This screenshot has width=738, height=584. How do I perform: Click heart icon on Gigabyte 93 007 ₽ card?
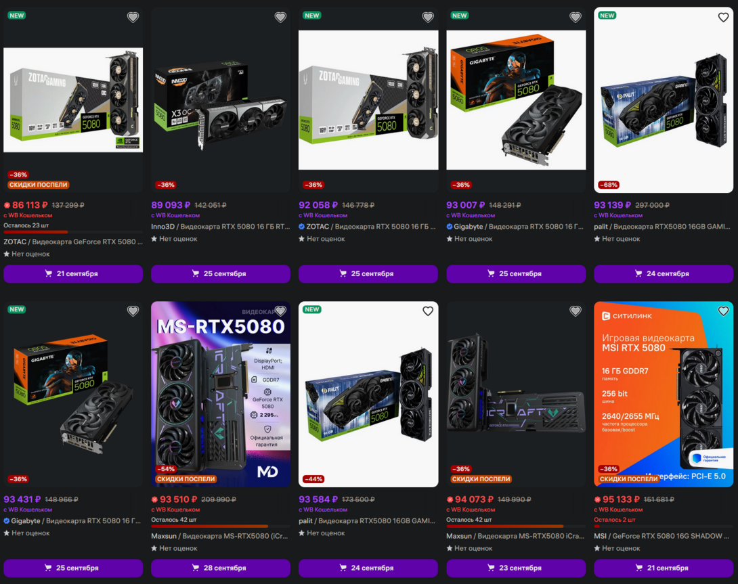[575, 18]
